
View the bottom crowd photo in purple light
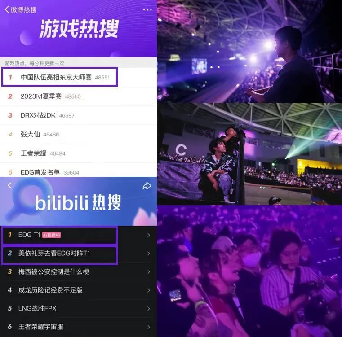[249, 271]
